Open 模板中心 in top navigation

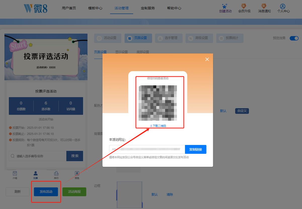click(95, 8)
